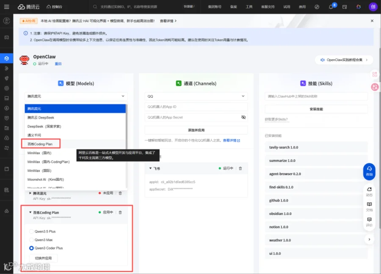Screen dimensions: 381x274
Task: Click the 安装技能 button
Action: coord(316,109)
